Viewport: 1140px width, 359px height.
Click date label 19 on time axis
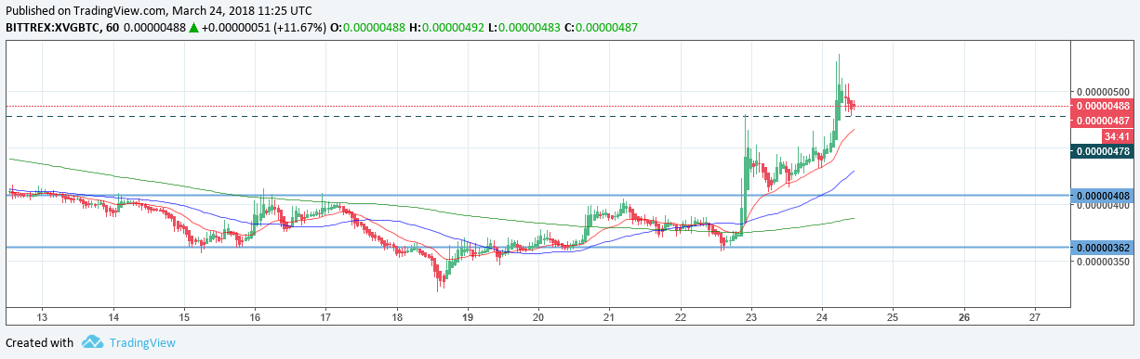tap(467, 316)
